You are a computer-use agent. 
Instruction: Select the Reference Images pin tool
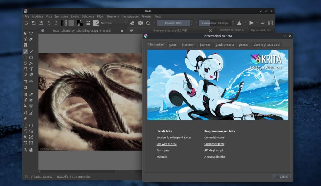25,118
